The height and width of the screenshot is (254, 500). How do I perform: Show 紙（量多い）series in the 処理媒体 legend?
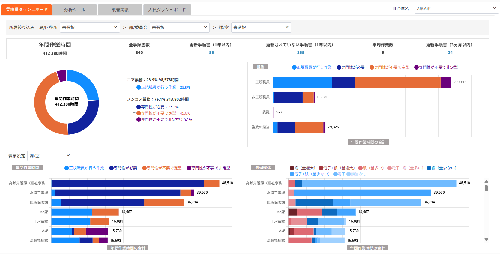click(x=371, y=168)
